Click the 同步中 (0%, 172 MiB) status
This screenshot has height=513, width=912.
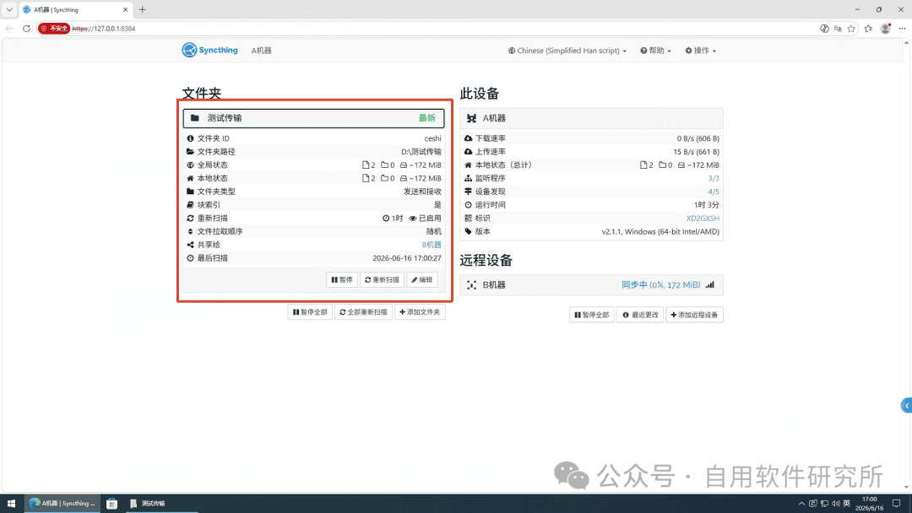[660, 284]
